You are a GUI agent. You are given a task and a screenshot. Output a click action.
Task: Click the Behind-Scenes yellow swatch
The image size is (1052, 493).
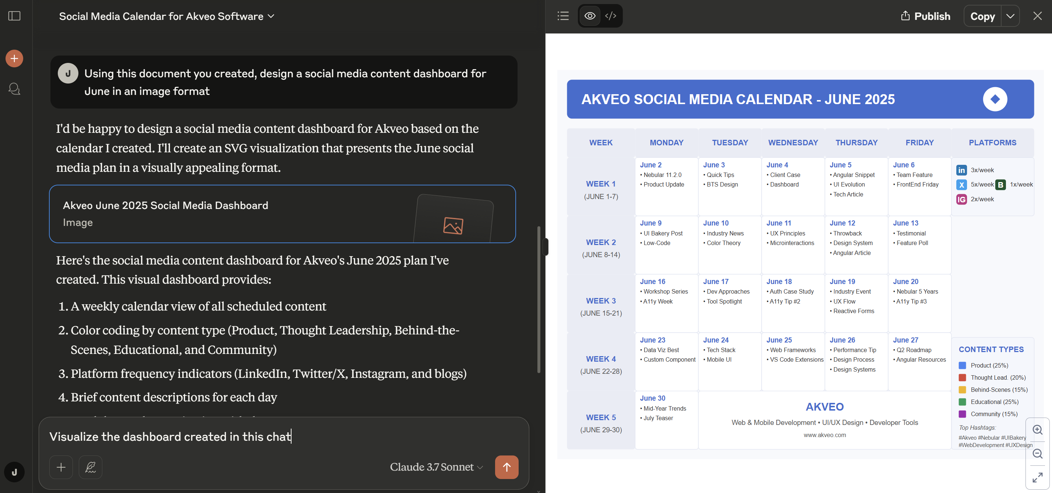tap(962, 390)
